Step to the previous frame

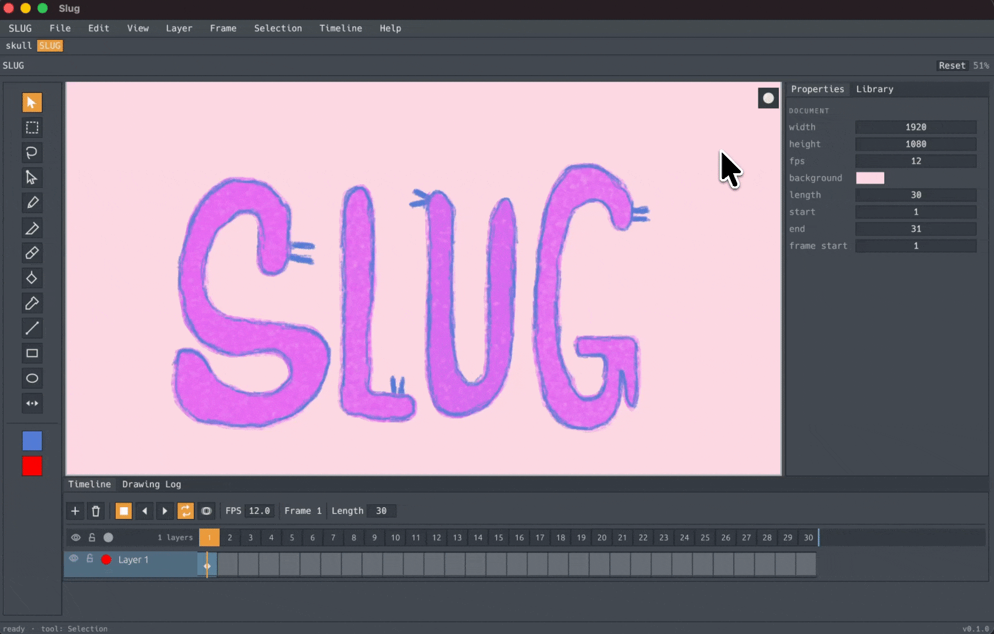pyautogui.click(x=145, y=511)
